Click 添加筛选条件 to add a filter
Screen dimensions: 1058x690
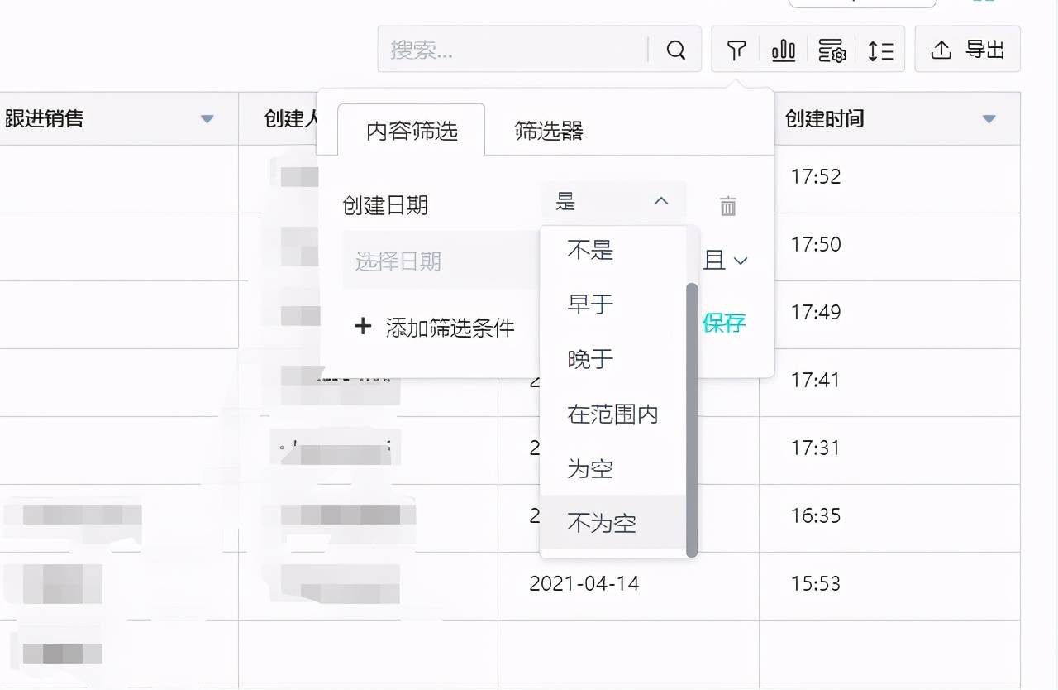coord(434,327)
